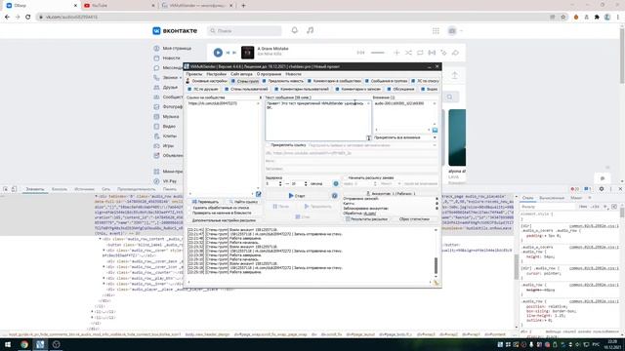Open 'Прикреплять все вложения' dropdown
Screen dimensions: 625x351
[405, 137]
